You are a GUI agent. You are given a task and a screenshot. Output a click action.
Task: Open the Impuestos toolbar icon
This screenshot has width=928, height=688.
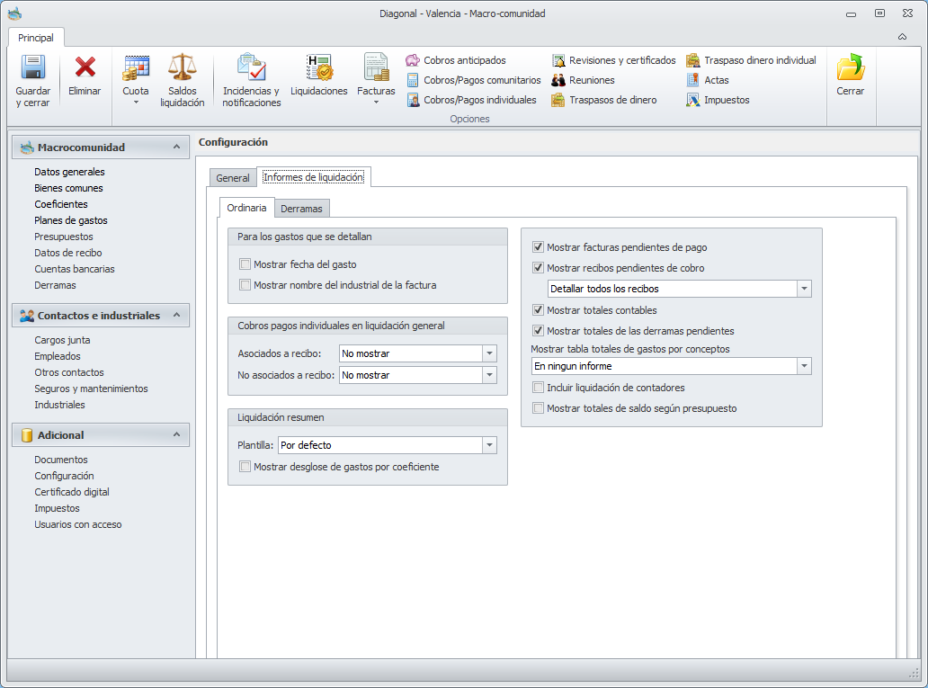click(x=693, y=100)
